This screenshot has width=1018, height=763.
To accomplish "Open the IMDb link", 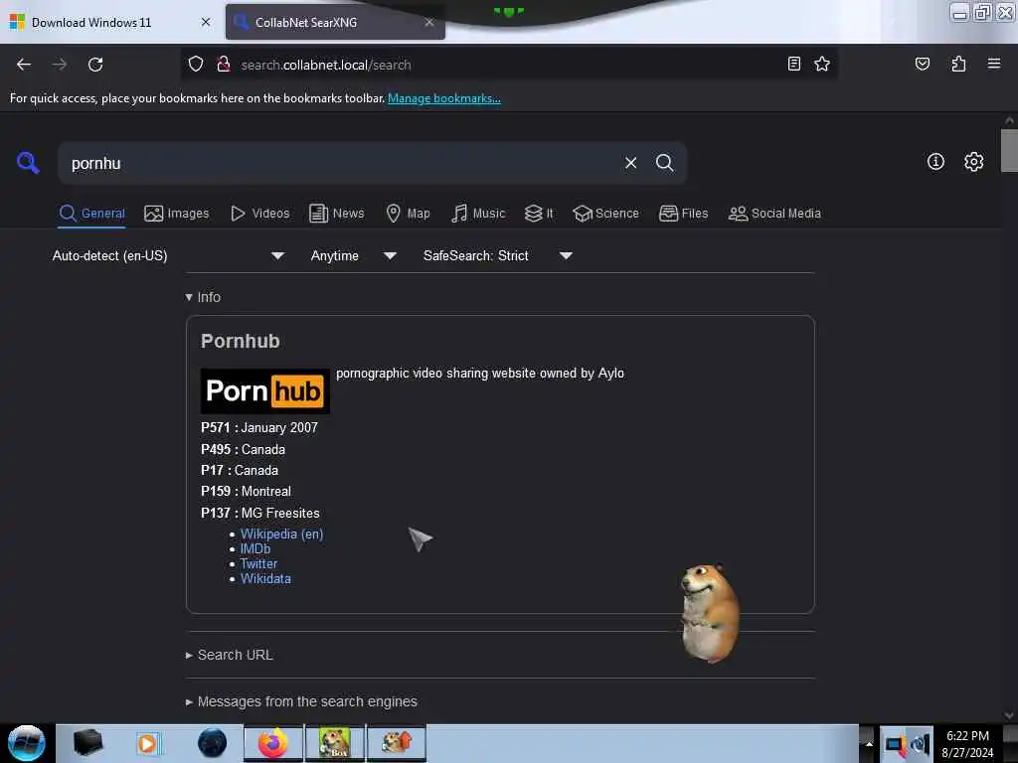I will (255, 548).
